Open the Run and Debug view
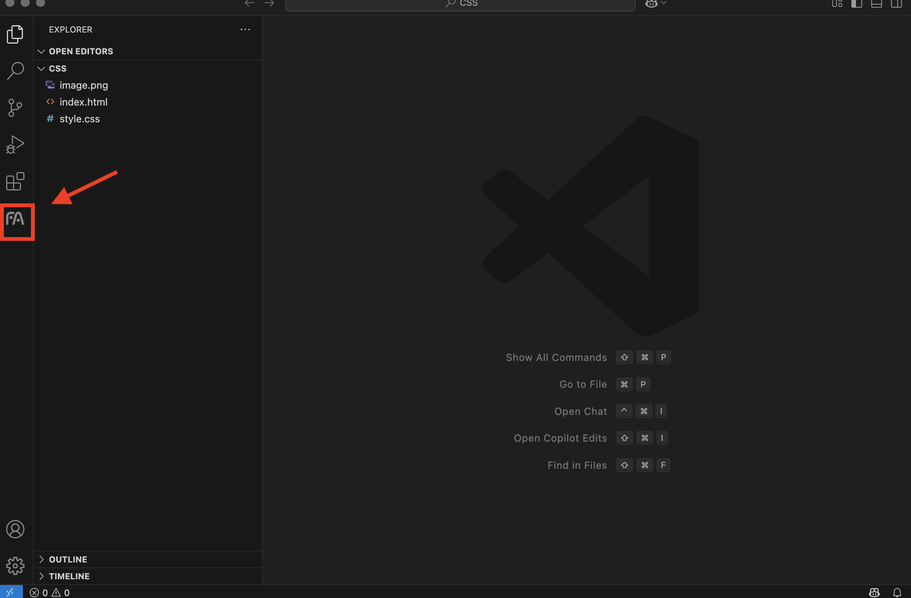The image size is (911, 598). pyautogui.click(x=15, y=145)
